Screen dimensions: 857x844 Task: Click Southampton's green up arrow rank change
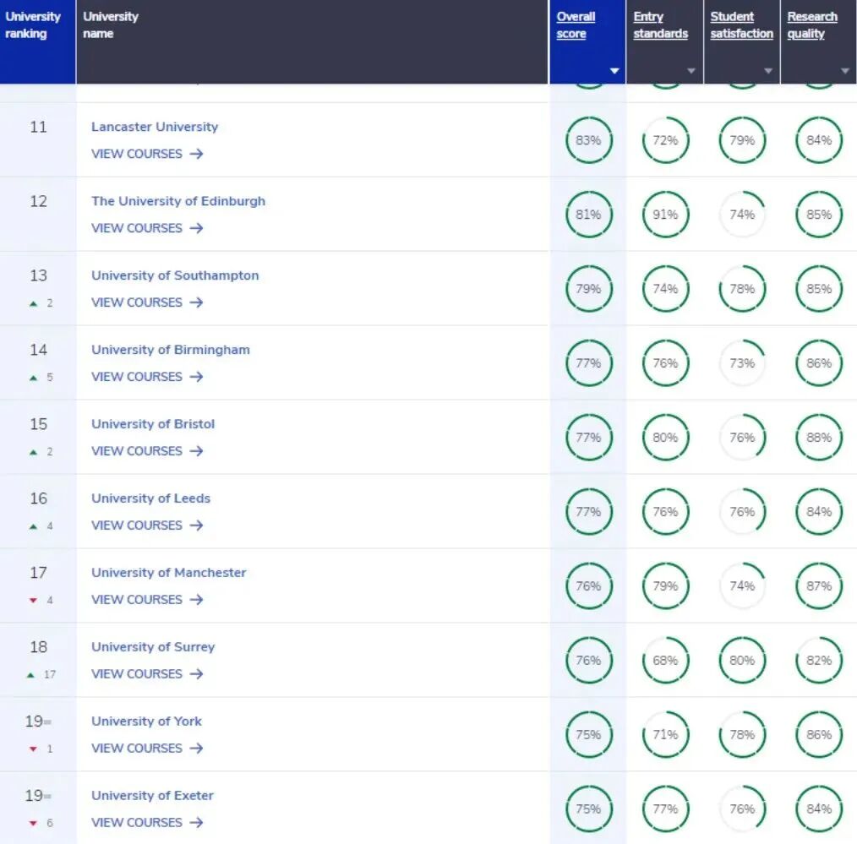[33, 304]
